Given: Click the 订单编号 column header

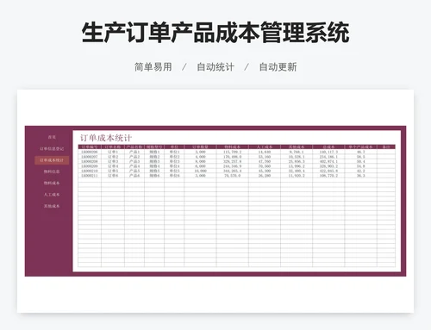Looking at the screenshot, I should [x=90, y=147].
